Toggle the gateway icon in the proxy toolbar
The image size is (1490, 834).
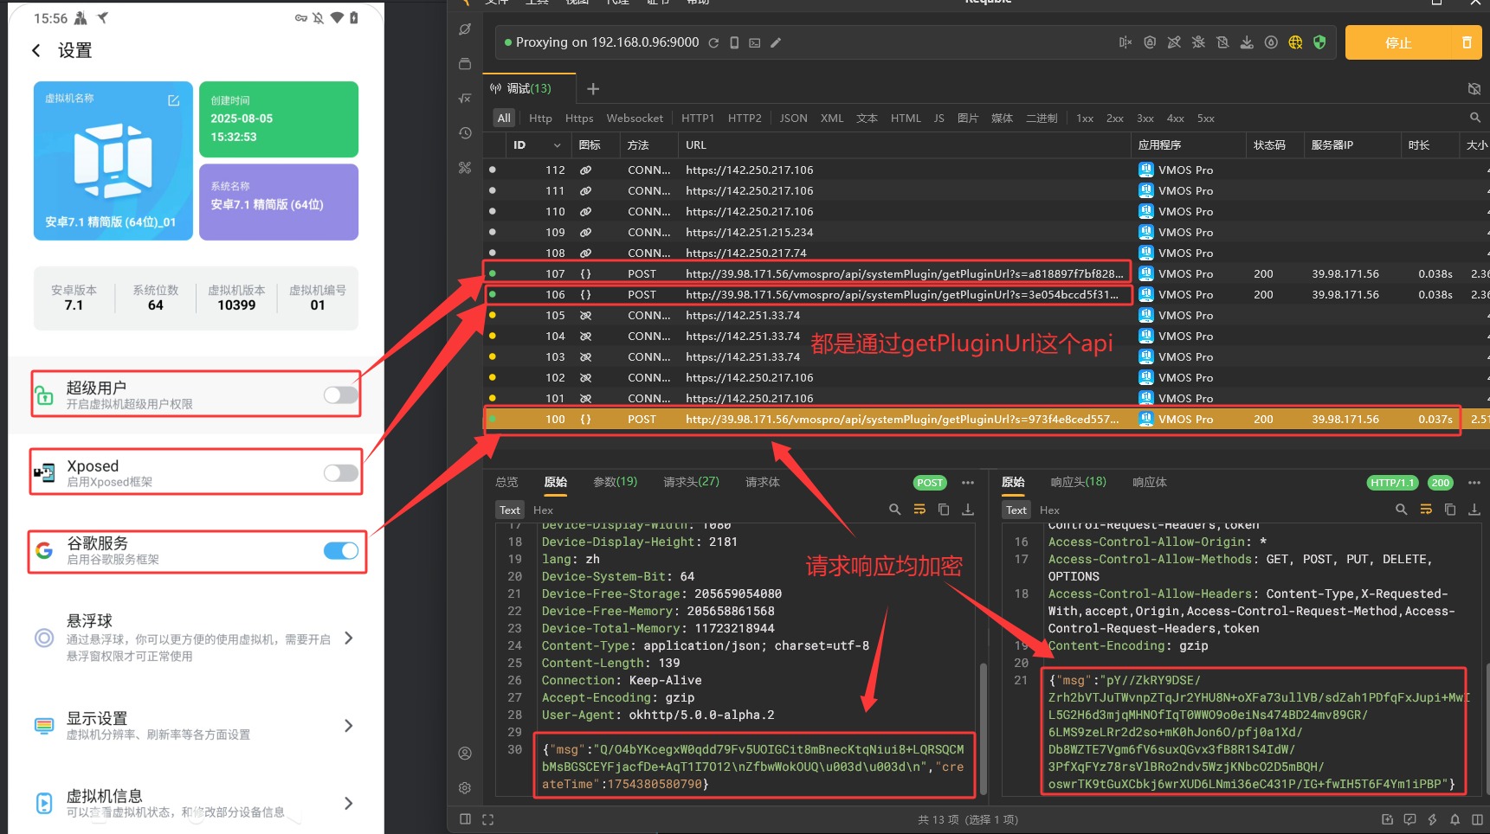pos(1150,42)
